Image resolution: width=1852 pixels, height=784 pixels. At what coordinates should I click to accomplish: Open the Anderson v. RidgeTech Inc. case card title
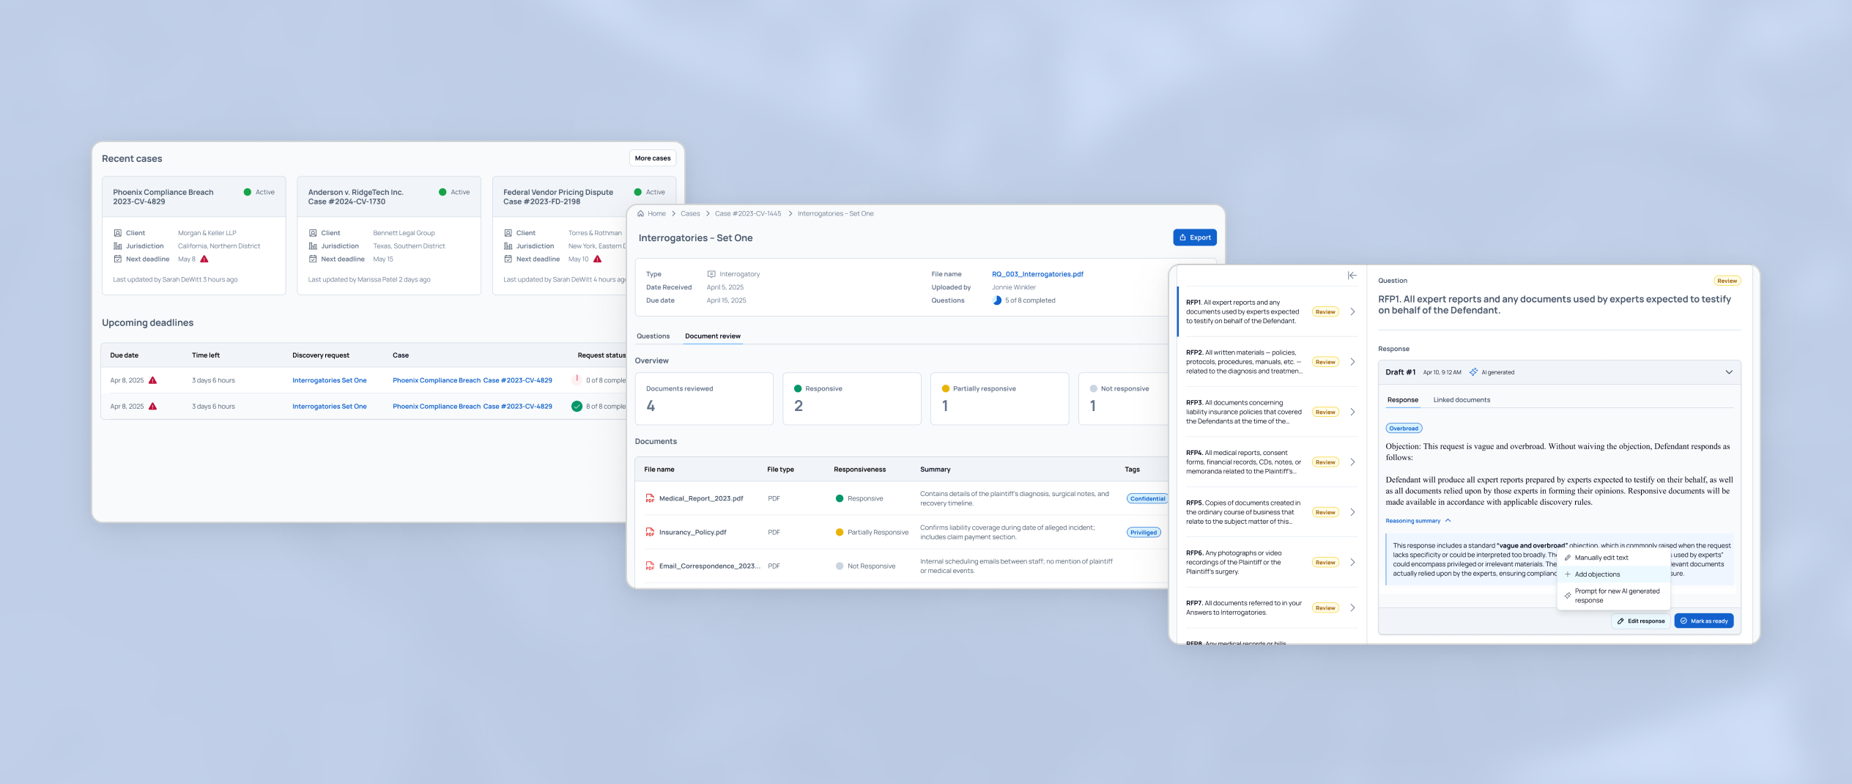point(356,197)
